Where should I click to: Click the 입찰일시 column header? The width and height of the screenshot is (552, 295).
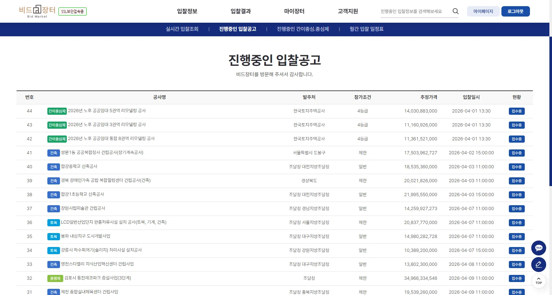[471, 97]
